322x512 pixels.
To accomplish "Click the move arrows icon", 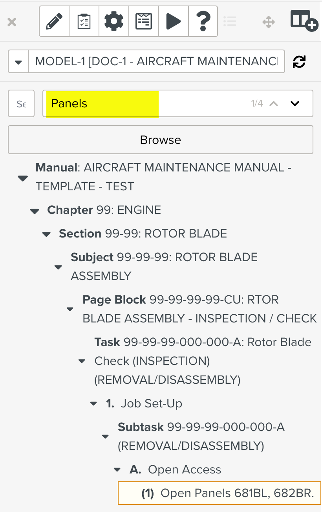I will tap(269, 22).
